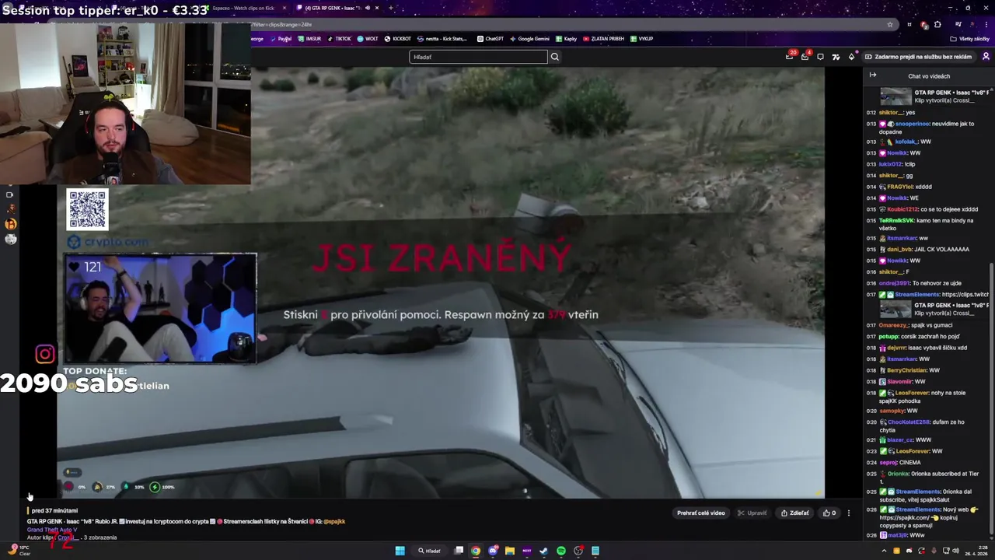Click the QR code on the stream overlay

click(x=87, y=209)
